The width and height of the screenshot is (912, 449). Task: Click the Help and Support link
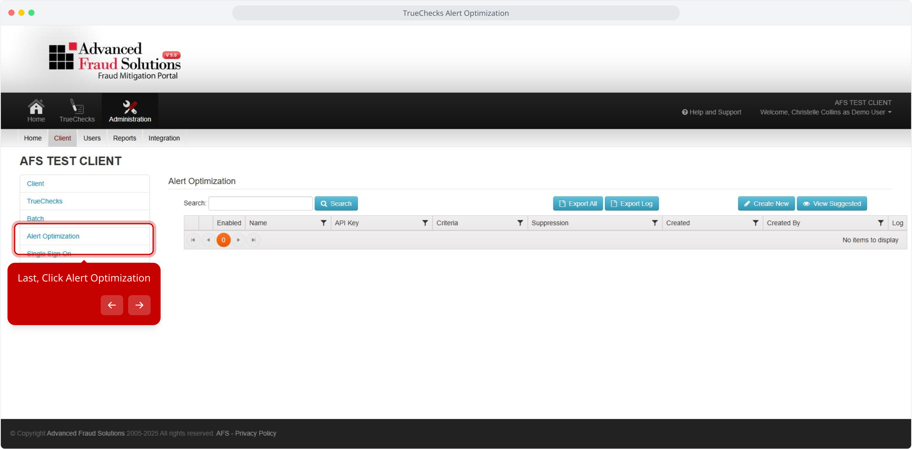coord(711,112)
